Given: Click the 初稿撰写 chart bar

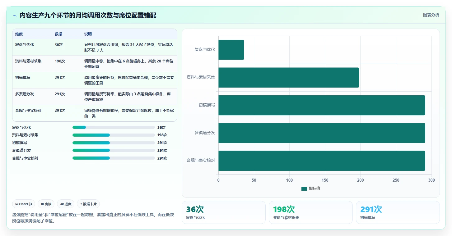Looking at the screenshot, I should [x=322, y=105].
